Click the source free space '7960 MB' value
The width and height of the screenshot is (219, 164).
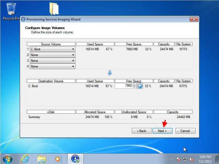[x=132, y=49]
